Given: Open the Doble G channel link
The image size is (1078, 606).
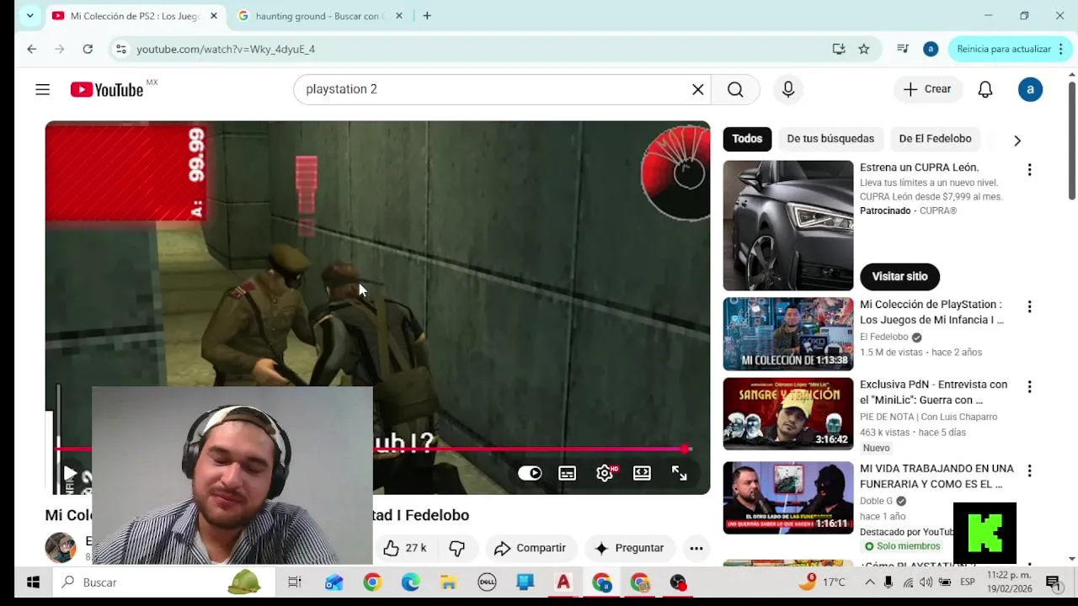Looking at the screenshot, I should click(x=876, y=501).
